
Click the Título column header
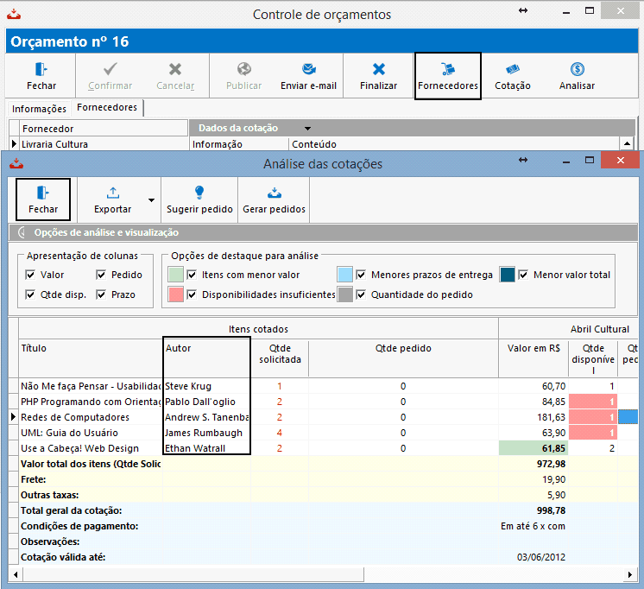(x=91, y=358)
